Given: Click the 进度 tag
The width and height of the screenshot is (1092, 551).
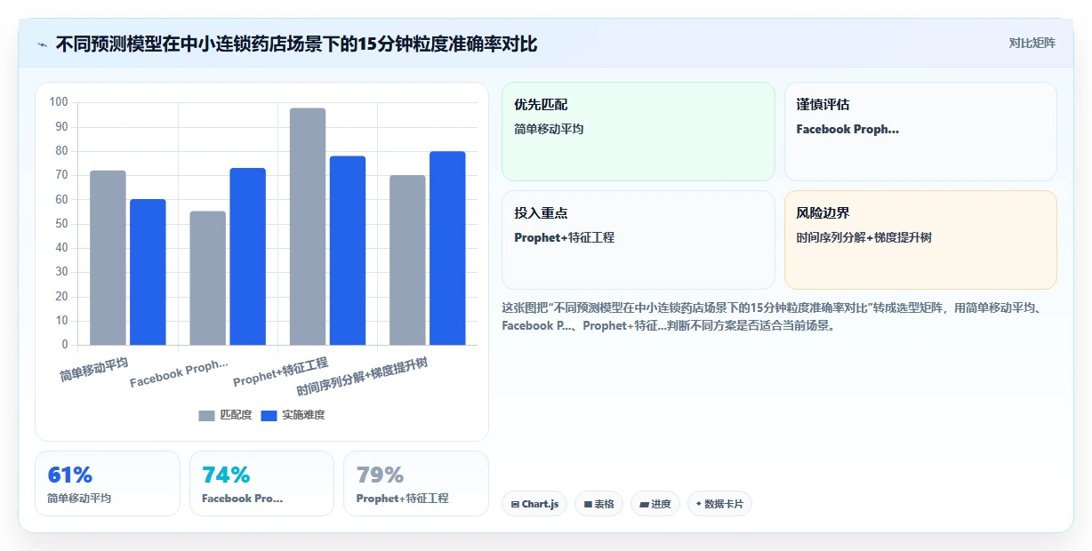Looking at the screenshot, I should [655, 504].
